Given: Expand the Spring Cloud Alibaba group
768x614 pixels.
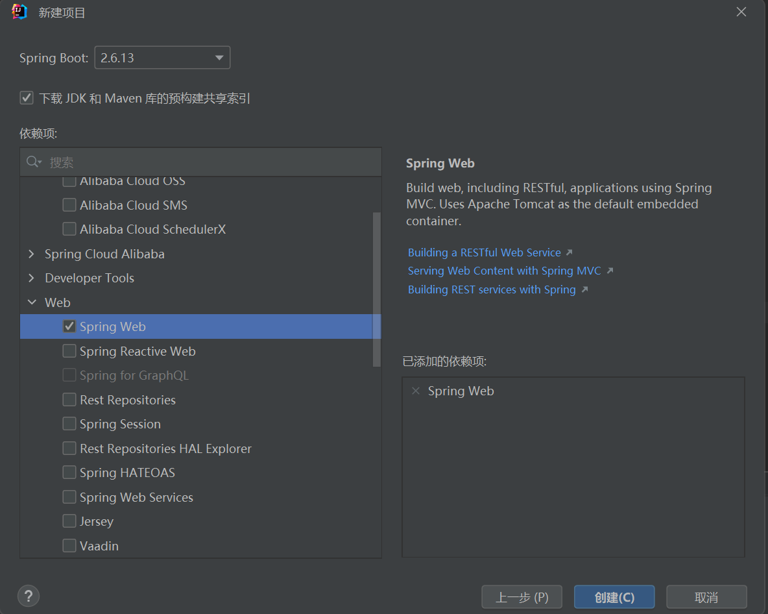Looking at the screenshot, I should [32, 254].
